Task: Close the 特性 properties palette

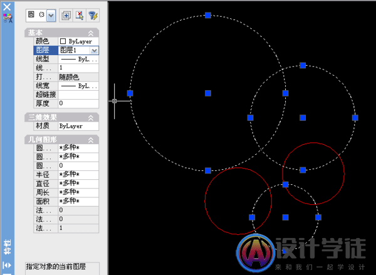Action: (7, 7)
